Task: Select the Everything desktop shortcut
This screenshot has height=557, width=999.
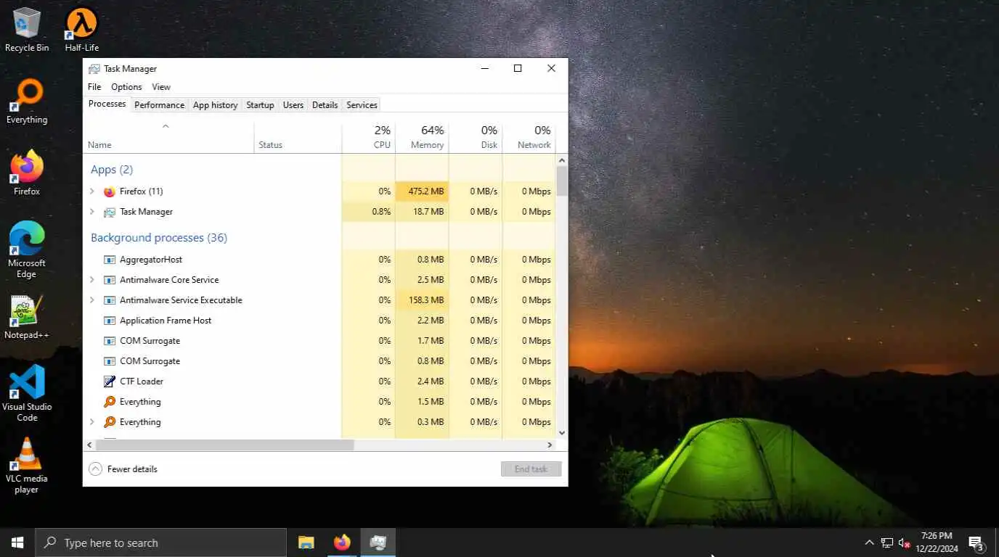Action: (27, 102)
